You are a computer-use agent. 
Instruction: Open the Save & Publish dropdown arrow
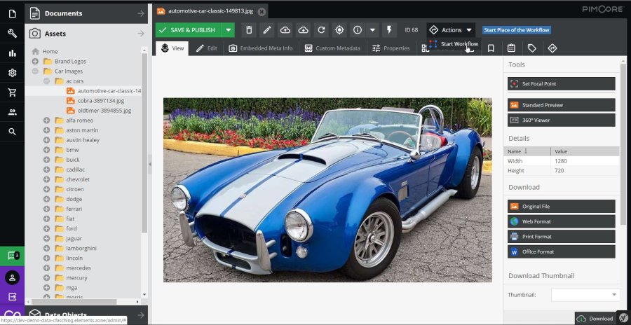[228, 30]
